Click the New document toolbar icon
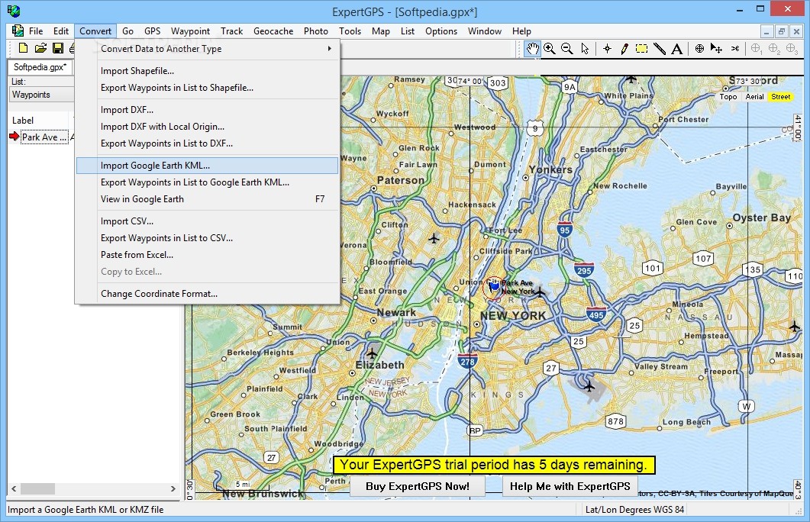The width and height of the screenshot is (810, 522). [23, 48]
